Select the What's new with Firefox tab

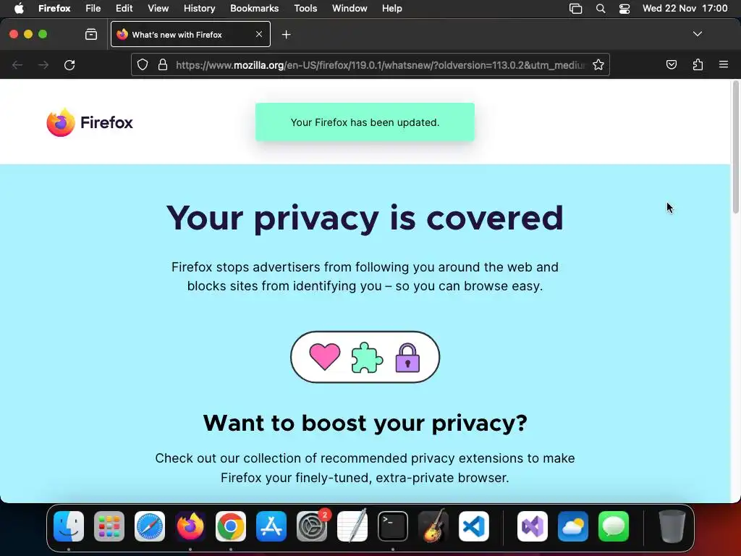[190, 34]
